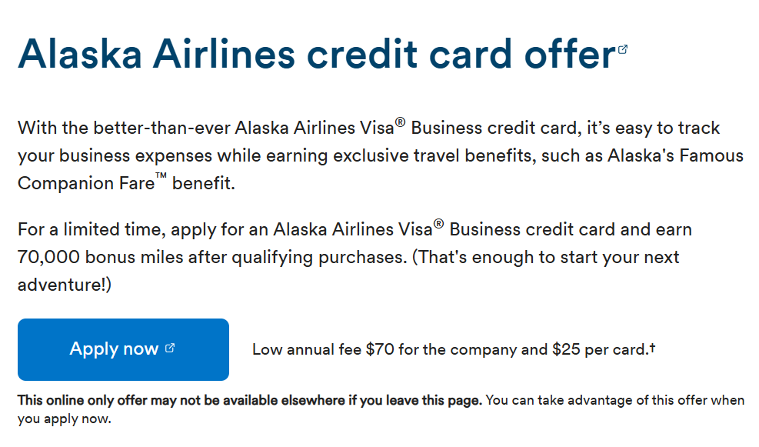
Task: Click the word 'adventure!)' ending the paragraph
Action: [65, 285]
